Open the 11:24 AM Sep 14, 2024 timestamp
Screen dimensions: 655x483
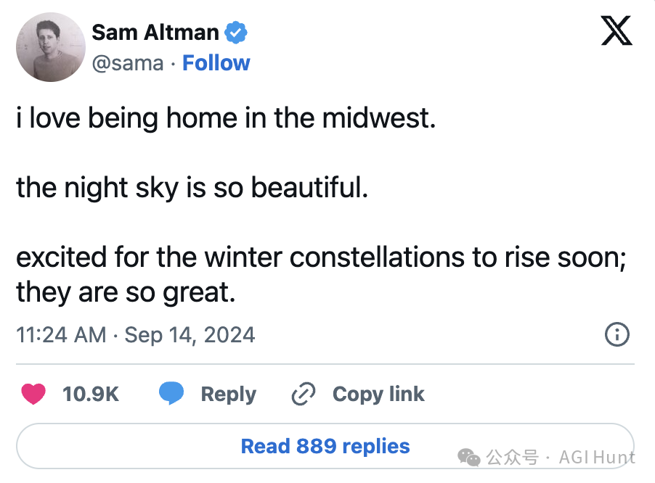136,334
